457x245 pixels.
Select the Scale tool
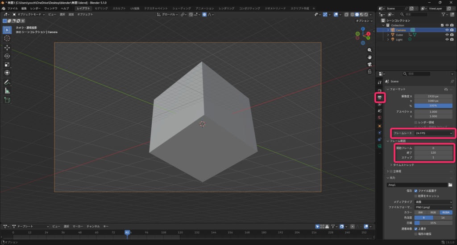coord(7,64)
